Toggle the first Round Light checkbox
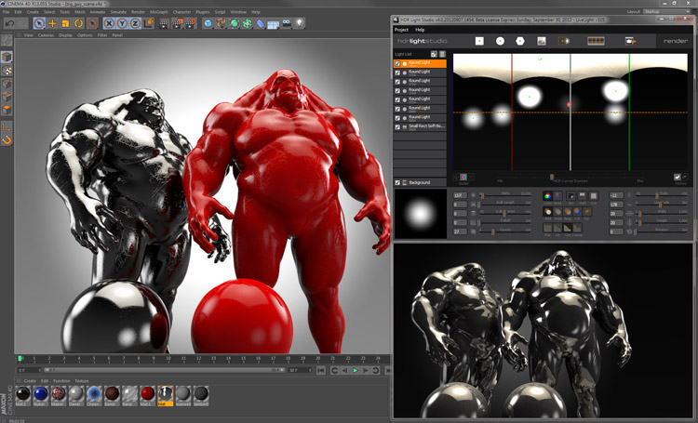The height and width of the screenshot is (423, 698). 398,63
